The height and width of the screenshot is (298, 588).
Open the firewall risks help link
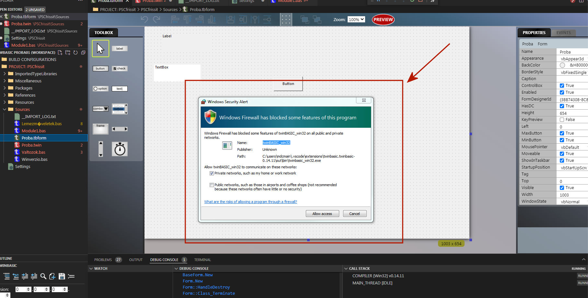[x=250, y=201]
